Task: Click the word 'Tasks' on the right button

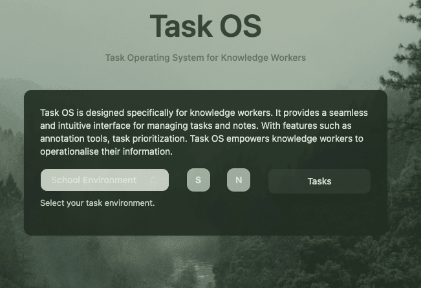Action: point(319,181)
